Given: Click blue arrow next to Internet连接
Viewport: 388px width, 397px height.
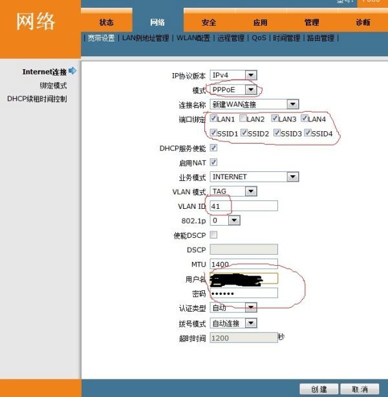Looking at the screenshot, I should click(72, 71).
